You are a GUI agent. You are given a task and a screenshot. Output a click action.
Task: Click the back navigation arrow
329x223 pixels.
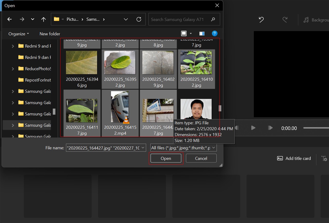click(x=10, y=19)
